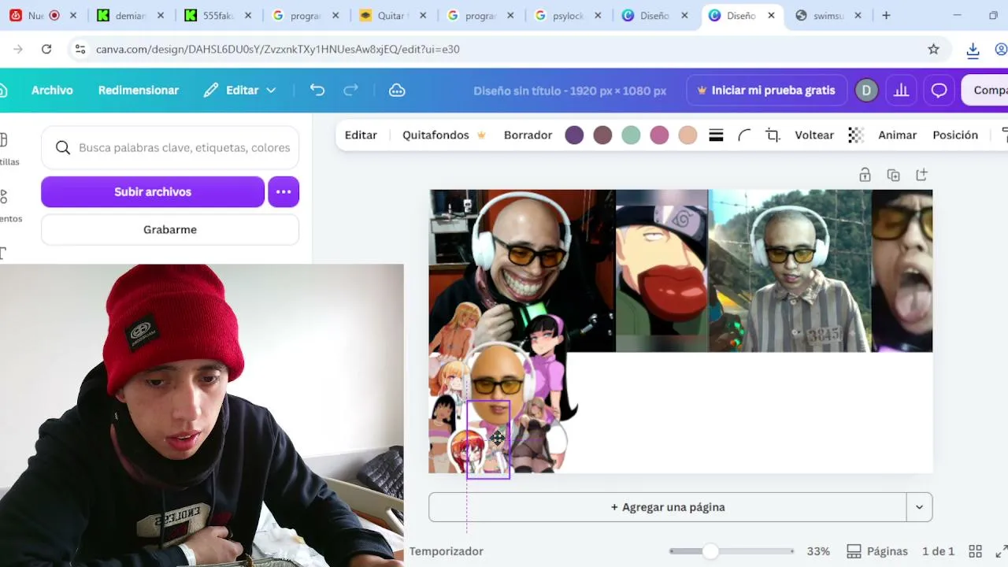Select the pink magenta color swatch
The height and width of the screenshot is (567, 1008).
659,135
